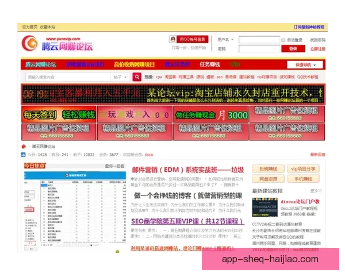Click the 最新回复 link
This screenshot has height=276, width=345.
[318, 155]
